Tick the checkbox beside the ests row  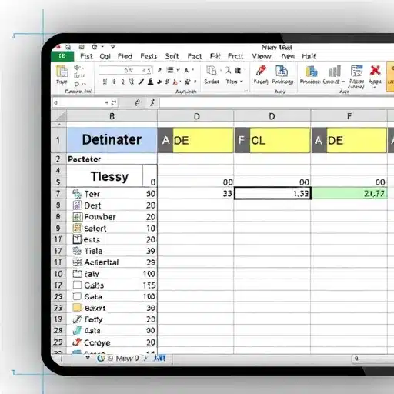pyautogui.click(x=77, y=239)
